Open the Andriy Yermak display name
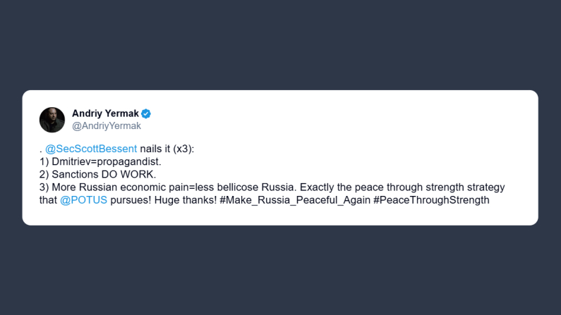The width and height of the screenshot is (561, 315). [104, 113]
